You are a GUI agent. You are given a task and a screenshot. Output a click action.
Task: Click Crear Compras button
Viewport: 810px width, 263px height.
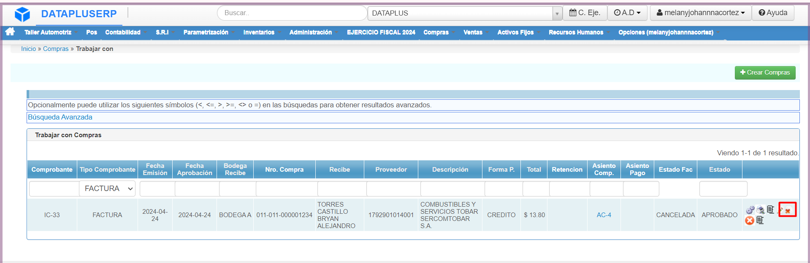coord(765,72)
